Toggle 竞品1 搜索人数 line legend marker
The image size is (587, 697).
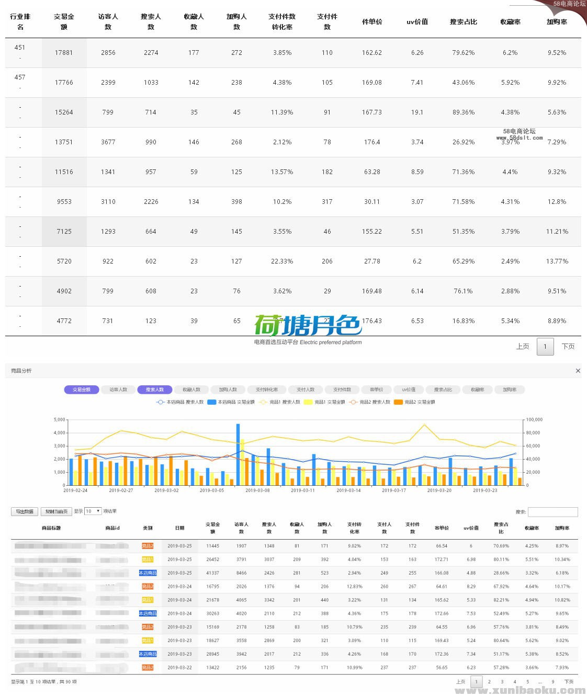(263, 402)
